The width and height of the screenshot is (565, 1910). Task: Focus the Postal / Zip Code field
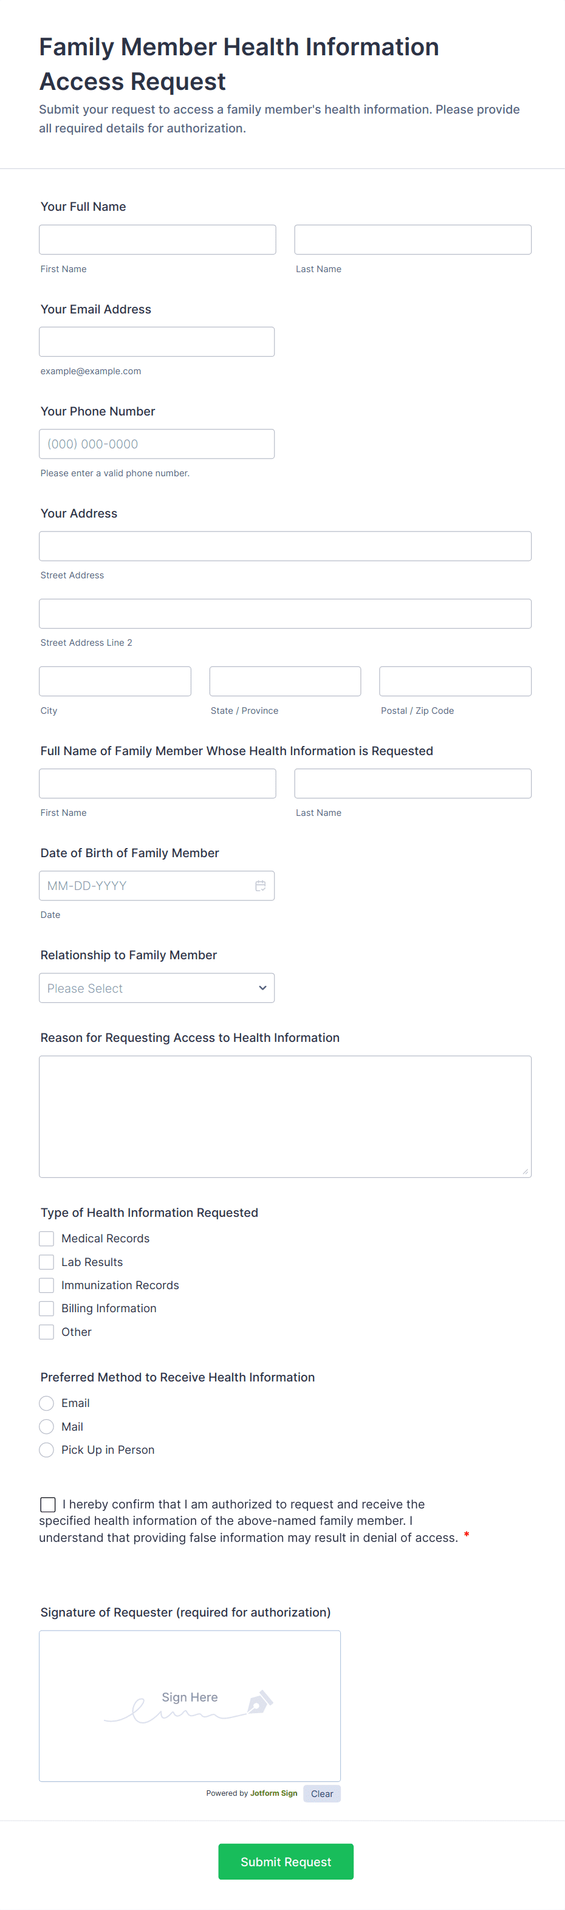click(454, 682)
